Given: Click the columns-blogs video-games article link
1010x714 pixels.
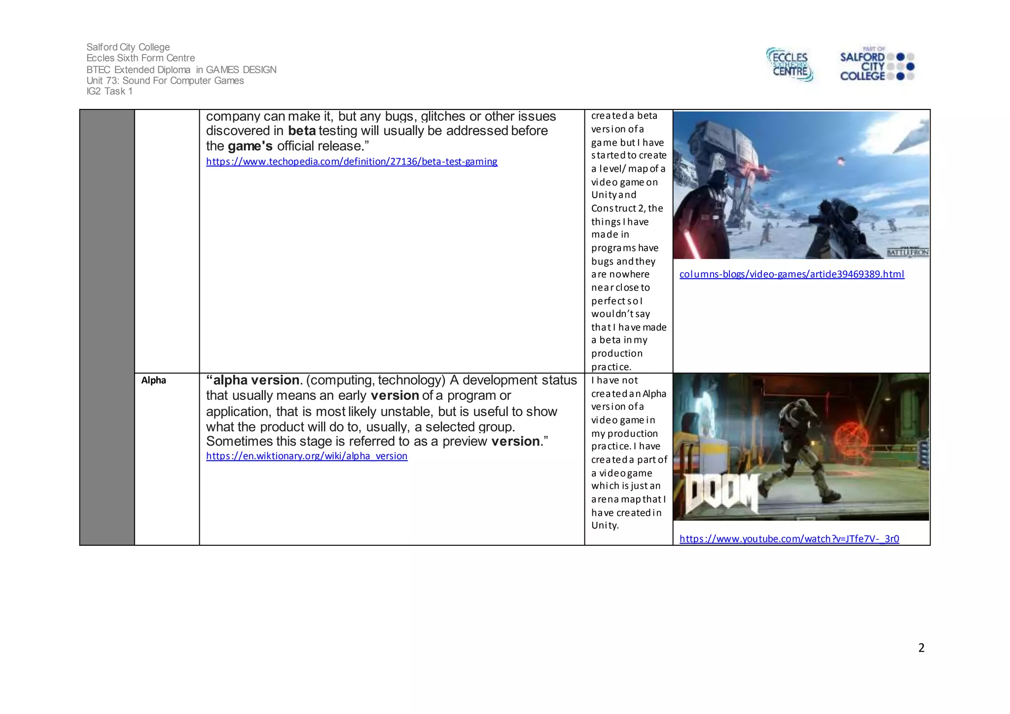Looking at the screenshot, I should point(792,275).
